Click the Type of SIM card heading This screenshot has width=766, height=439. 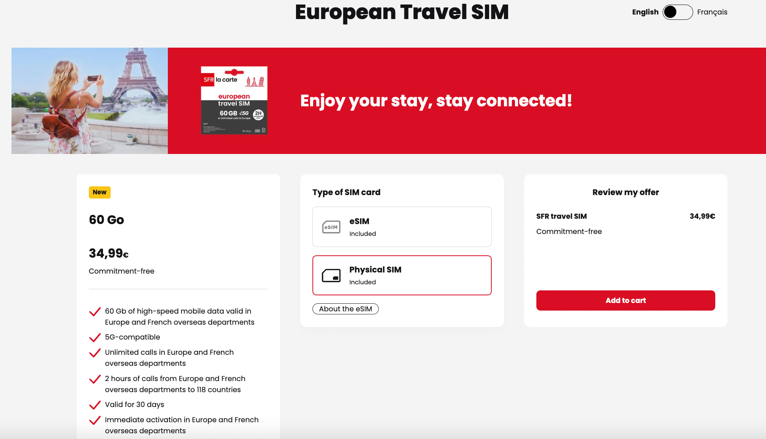(346, 192)
